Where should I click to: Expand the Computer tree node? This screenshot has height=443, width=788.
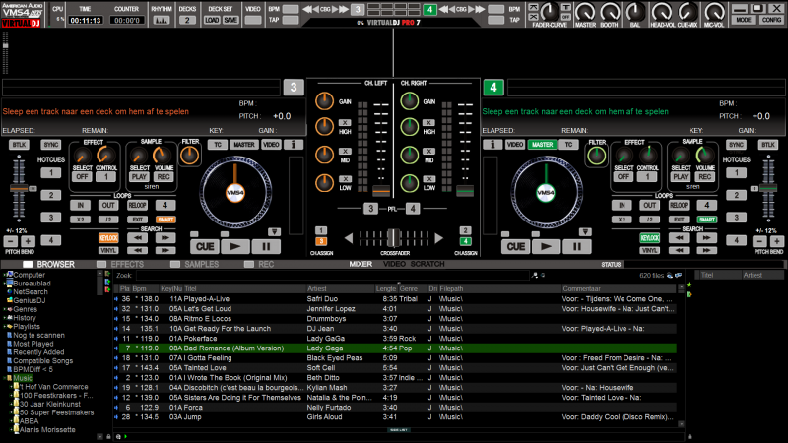tap(5, 275)
